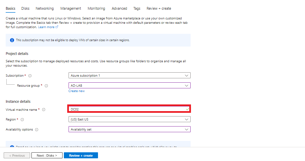Go to the Management tab
This screenshot has width=305, height=161.
[x=71, y=8]
